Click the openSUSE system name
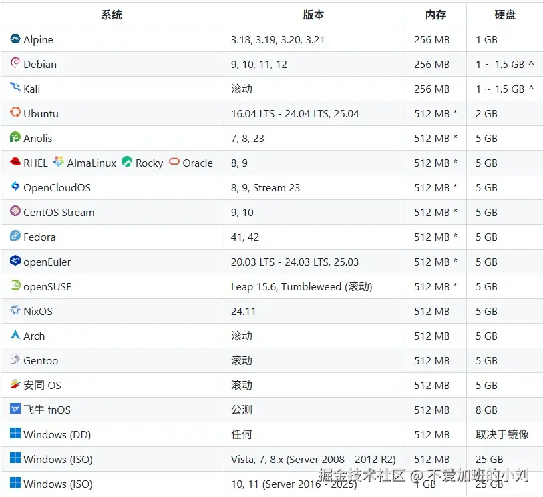The width and height of the screenshot is (543, 497). pyautogui.click(x=47, y=287)
